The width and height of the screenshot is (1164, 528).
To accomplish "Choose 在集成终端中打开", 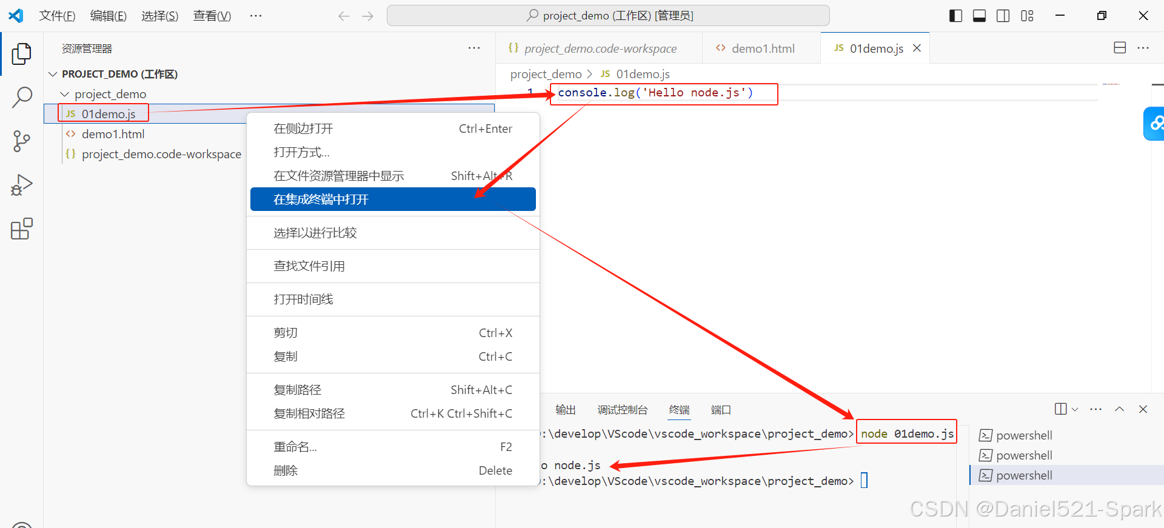I will 393,199.
